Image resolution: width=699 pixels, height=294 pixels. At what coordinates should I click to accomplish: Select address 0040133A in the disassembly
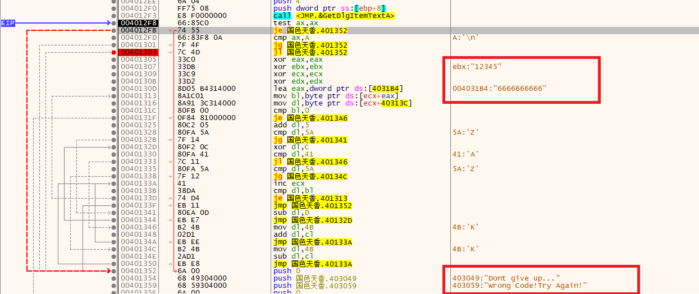tap(139, 183)
